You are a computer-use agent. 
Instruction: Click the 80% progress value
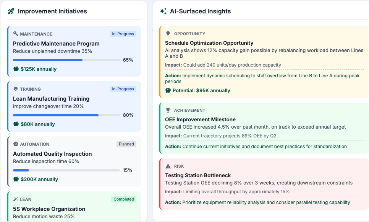(128, 115)
